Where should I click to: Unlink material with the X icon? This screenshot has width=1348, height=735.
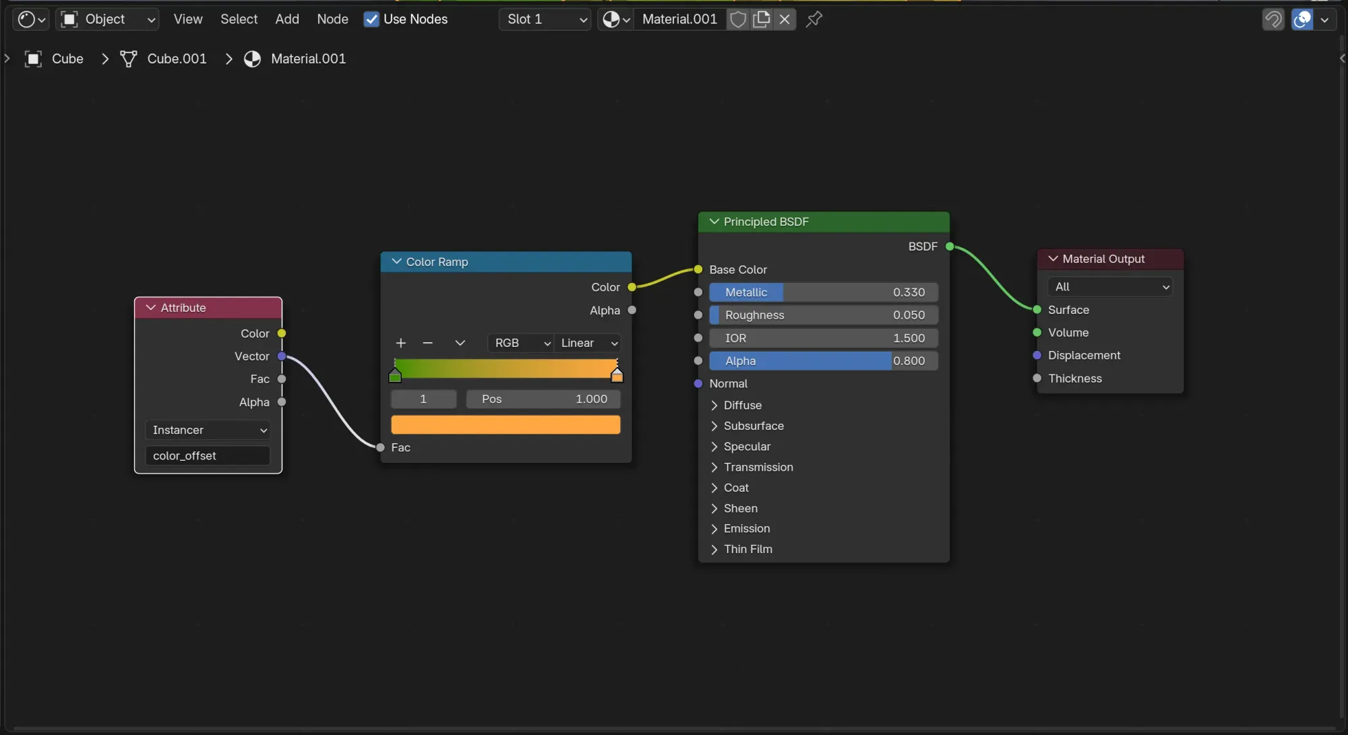(785, 19)
